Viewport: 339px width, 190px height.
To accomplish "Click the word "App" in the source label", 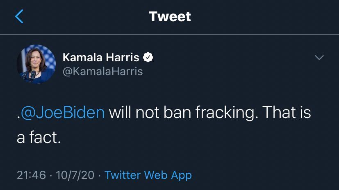I will point(181,175).
